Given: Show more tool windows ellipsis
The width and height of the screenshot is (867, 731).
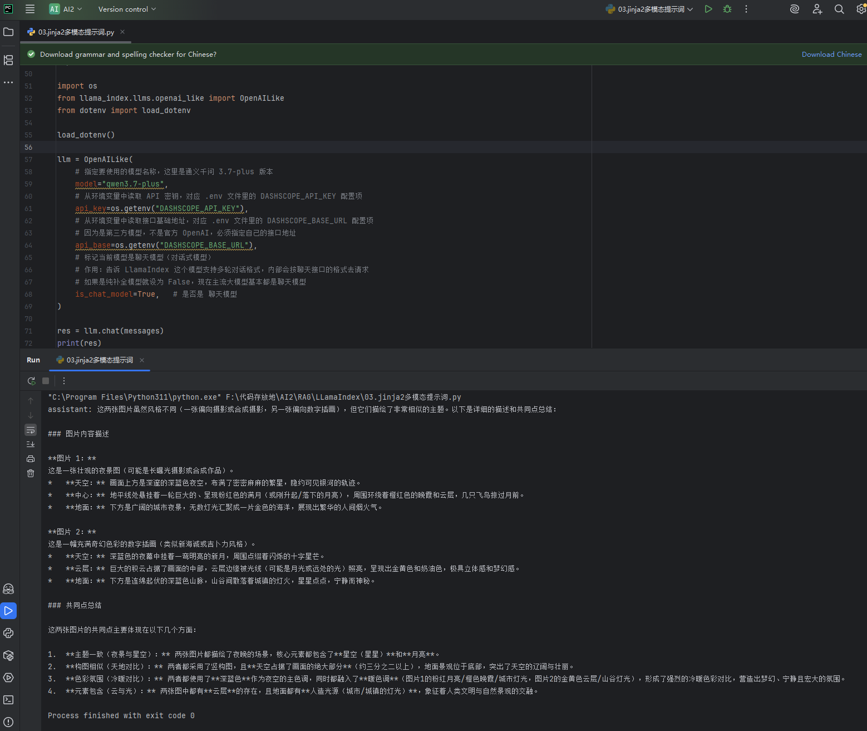Looking at the screenshot, I should (8, 82).
